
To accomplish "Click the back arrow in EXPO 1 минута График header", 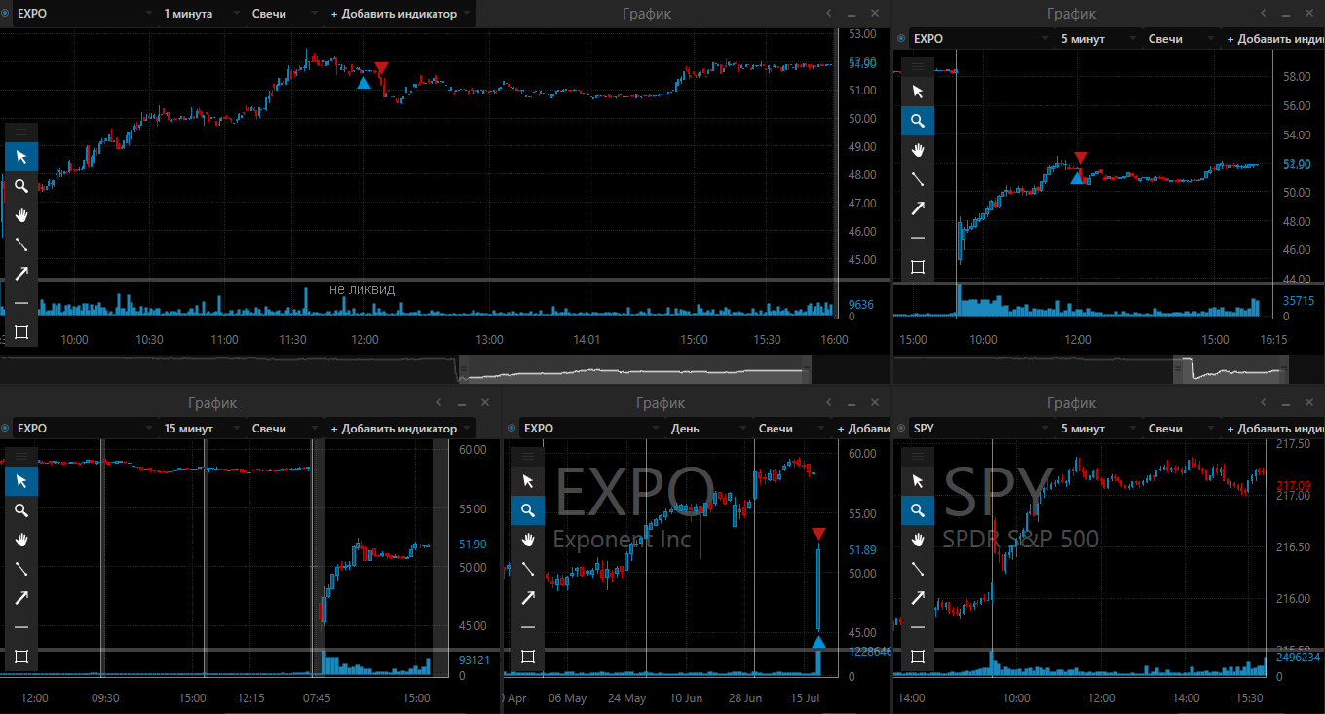I will (828, 14).
